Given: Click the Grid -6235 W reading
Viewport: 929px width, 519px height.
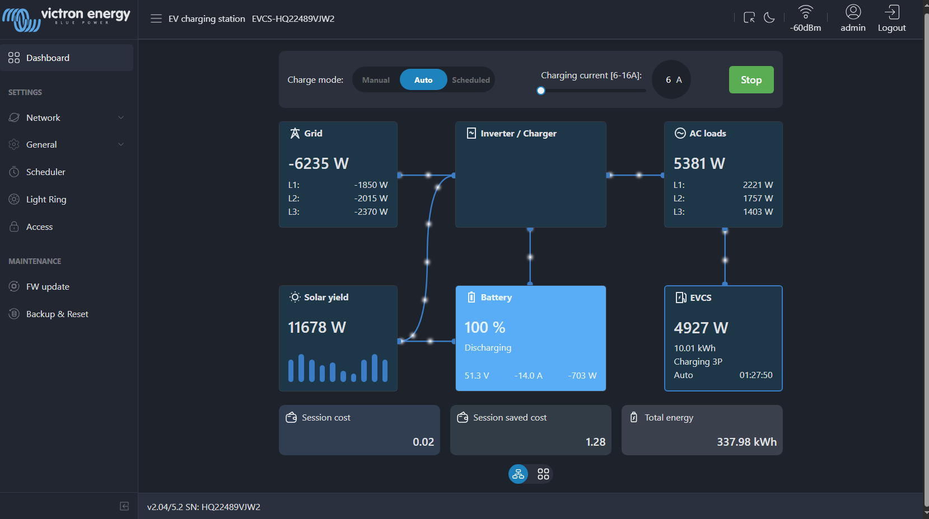Looking at the screenshot, I should 319,163.
